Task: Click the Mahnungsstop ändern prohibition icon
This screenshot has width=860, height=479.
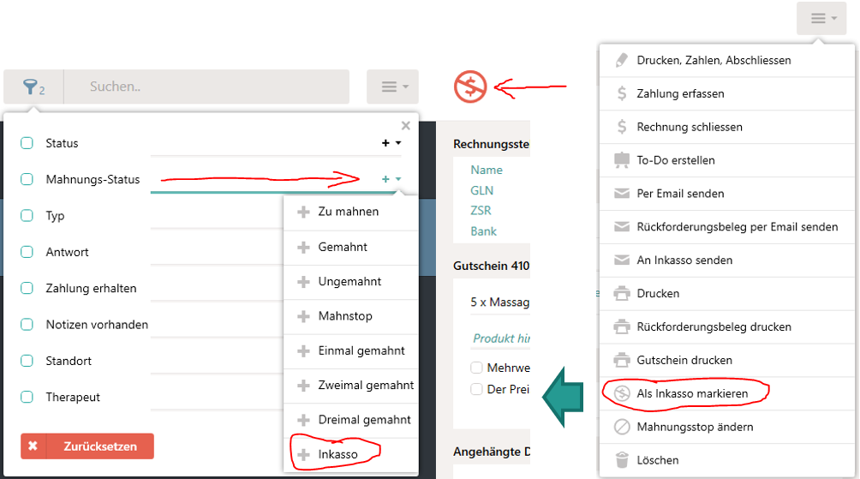Action: click(622, 427)
